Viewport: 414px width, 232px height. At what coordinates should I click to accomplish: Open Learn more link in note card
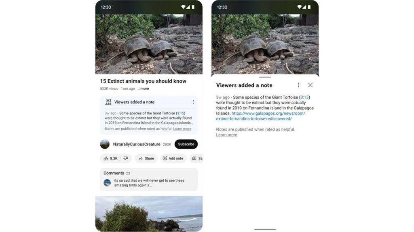pos(182,129)
